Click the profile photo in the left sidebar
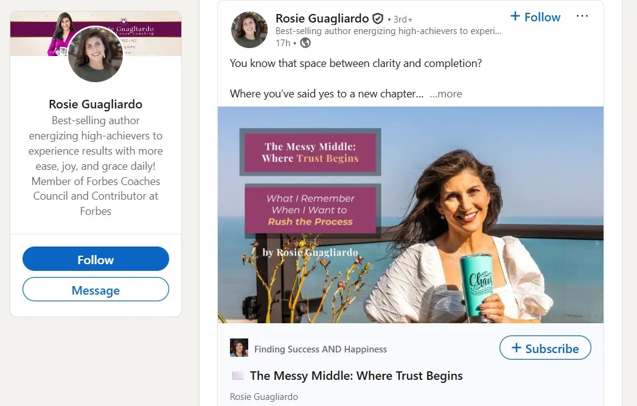Viewport: 637px width, 406px height. click(x=95, y=52)
